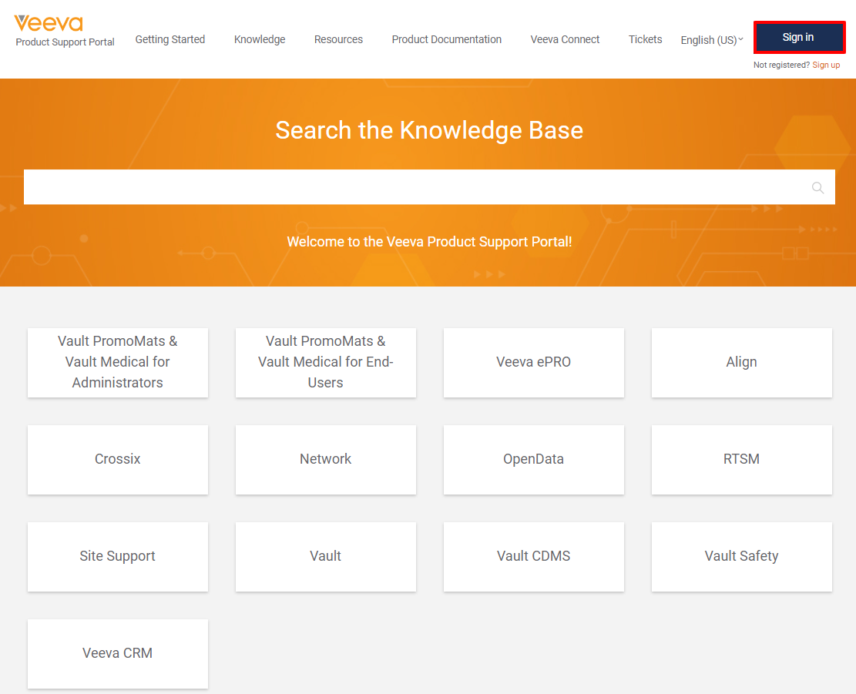The image size is (856, 694).
Task: Open the Crossix product card
Action: click(x=118, y=459)
